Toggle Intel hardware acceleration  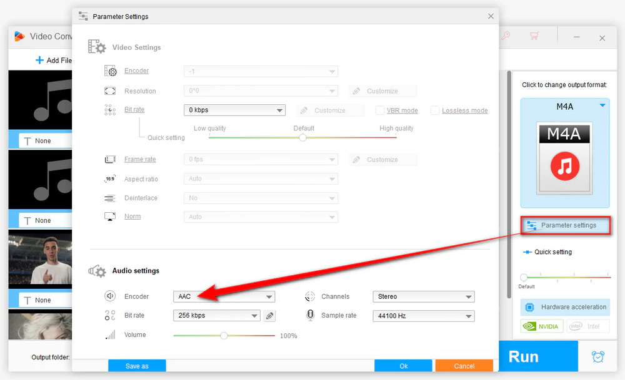tap(587, 326)
